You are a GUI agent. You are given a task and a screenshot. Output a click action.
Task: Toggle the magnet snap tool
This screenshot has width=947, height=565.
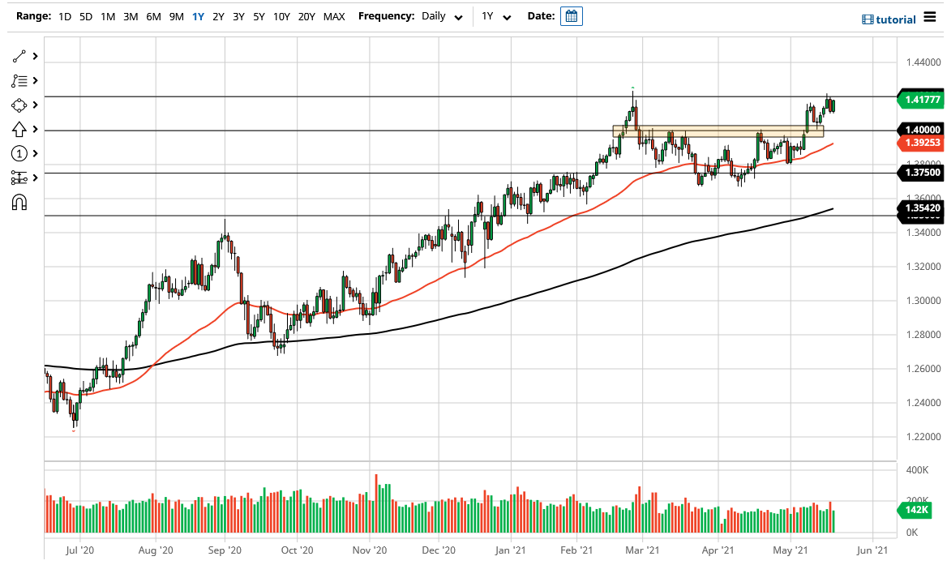pos(18,202)
